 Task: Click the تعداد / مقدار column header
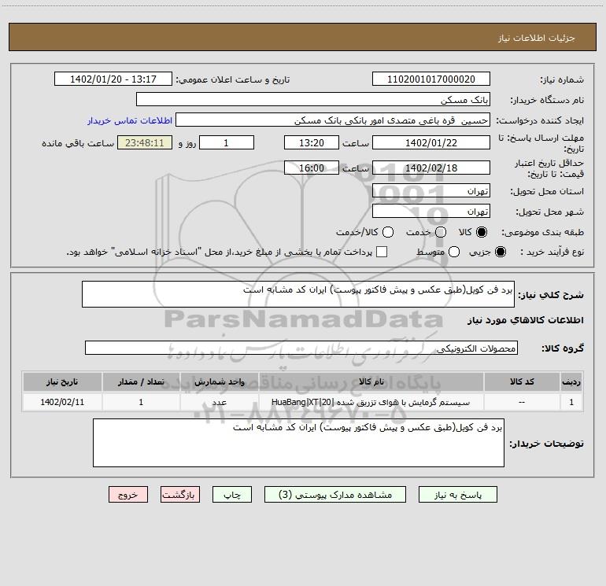141,381
